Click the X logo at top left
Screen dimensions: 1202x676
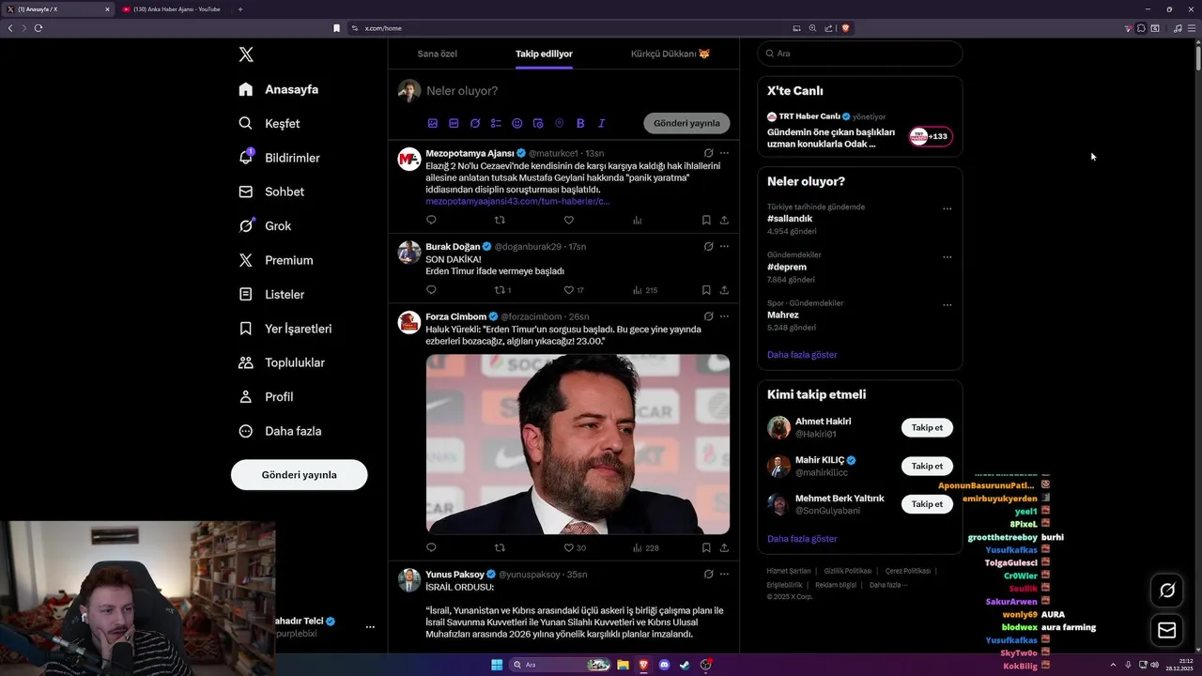(x=246, y=54)
